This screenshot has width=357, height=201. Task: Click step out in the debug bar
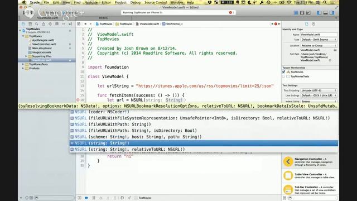coord(115,198)
